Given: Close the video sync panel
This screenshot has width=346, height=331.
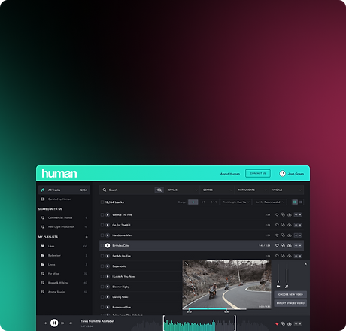Looking at the screenshot, I should coord(305,264).
